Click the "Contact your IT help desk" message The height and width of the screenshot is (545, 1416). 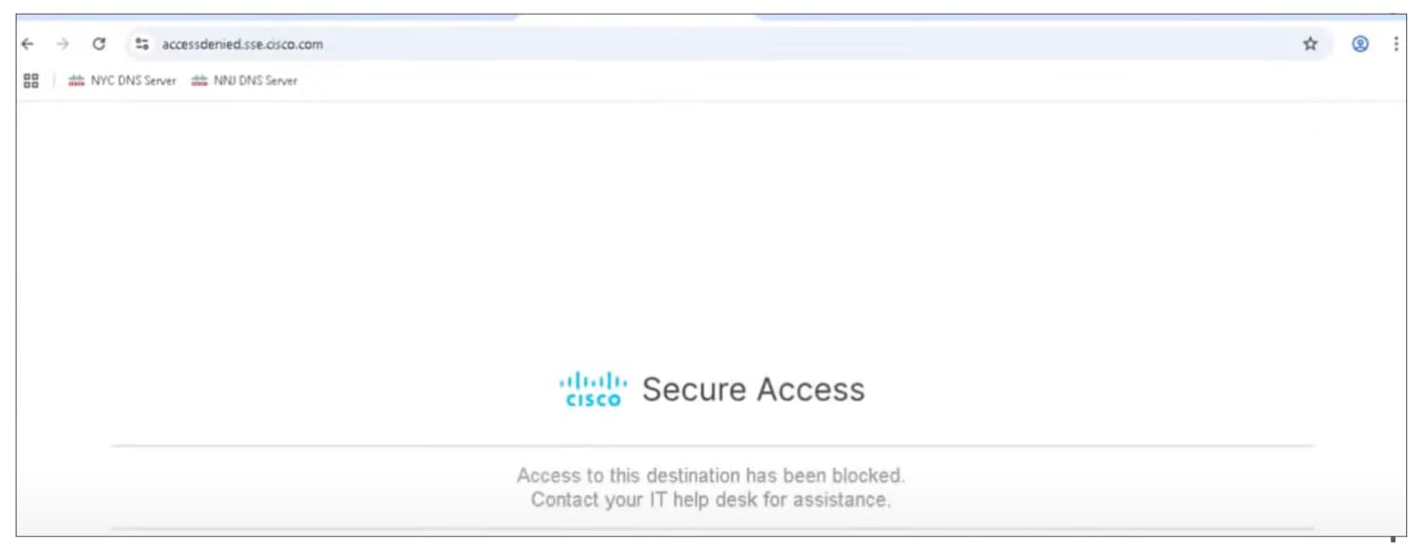[x=710, y=500]
